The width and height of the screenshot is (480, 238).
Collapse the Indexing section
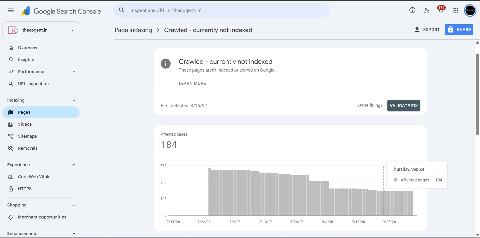74,100
